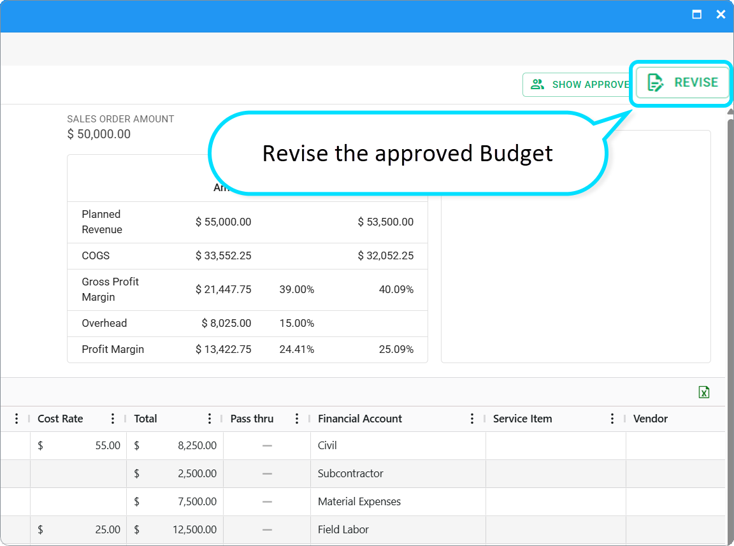Select the Subcontractor financial account cell

[x=398, y=473]
